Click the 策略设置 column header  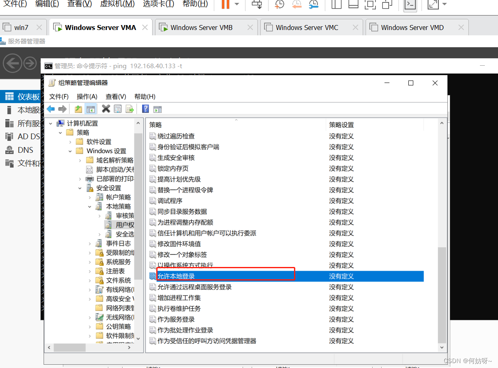point(341,125)
